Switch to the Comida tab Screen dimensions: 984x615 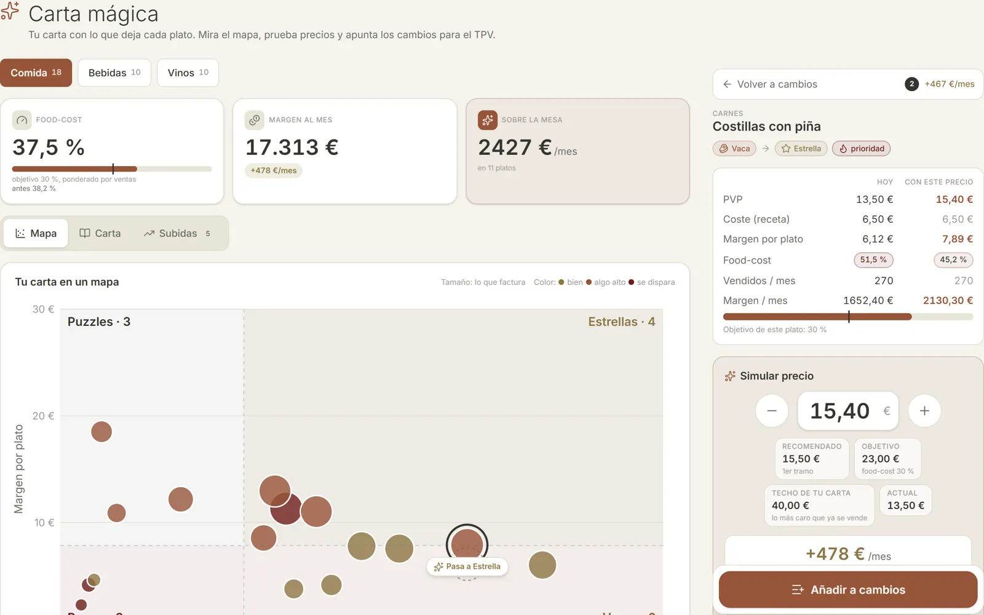[x=36, y=73]
